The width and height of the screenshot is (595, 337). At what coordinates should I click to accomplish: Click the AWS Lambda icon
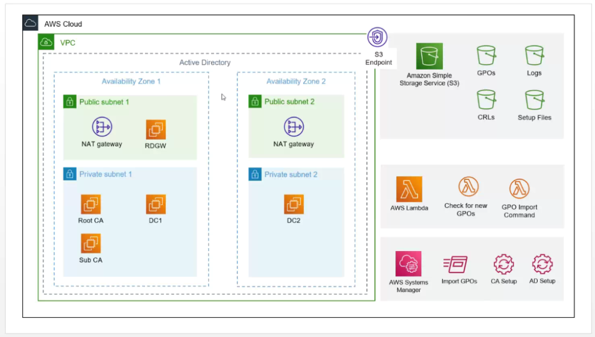tap(409, 189)
